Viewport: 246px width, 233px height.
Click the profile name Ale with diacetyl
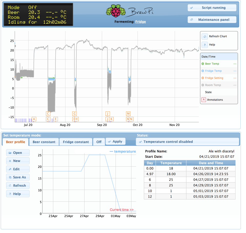(221, 151)
